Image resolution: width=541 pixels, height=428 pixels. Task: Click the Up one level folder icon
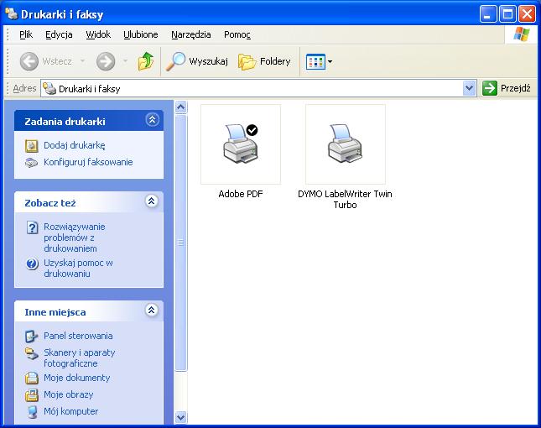(146, 61)
